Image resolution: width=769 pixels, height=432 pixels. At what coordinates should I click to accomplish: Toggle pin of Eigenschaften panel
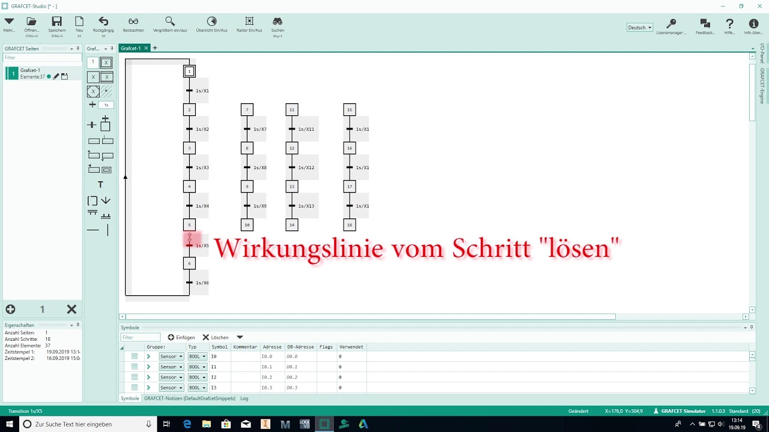point(78,325)
